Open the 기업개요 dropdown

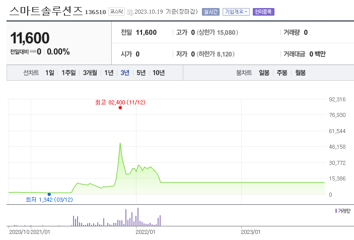pos(236,12)
